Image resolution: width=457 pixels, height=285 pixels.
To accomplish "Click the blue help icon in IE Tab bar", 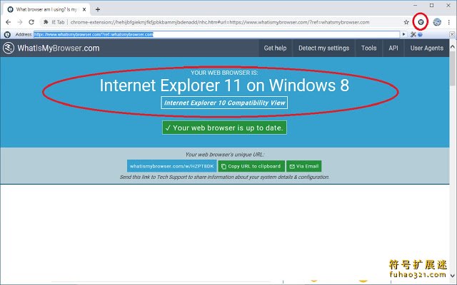I will (x=420, y=35).
